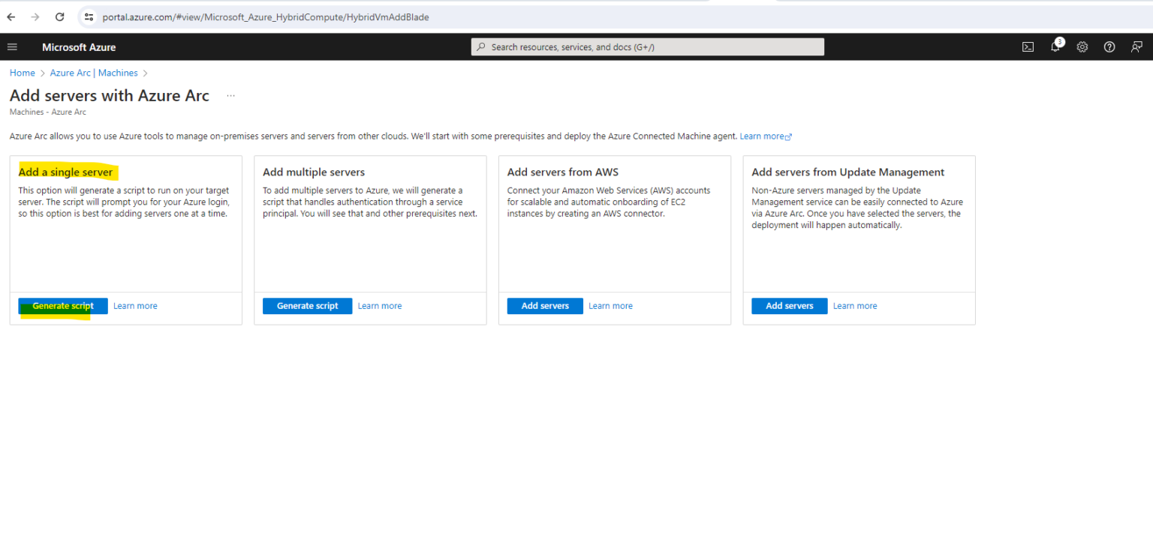The height and width of the screenshot is (543, 1153).
Task: Open the ellipsis menu beside the page title
Action: coord(230,96)
